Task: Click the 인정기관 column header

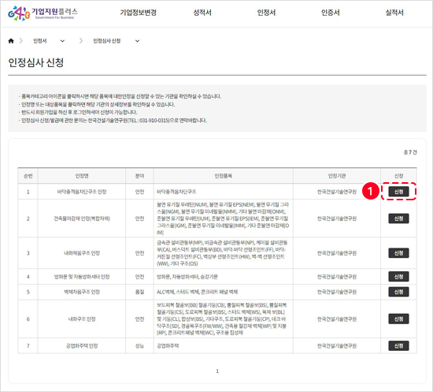Action: coord(337,176)
